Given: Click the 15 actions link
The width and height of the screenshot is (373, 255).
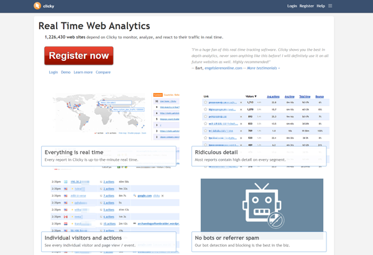Looking at the screenshot, I should (x=109, y=223).
